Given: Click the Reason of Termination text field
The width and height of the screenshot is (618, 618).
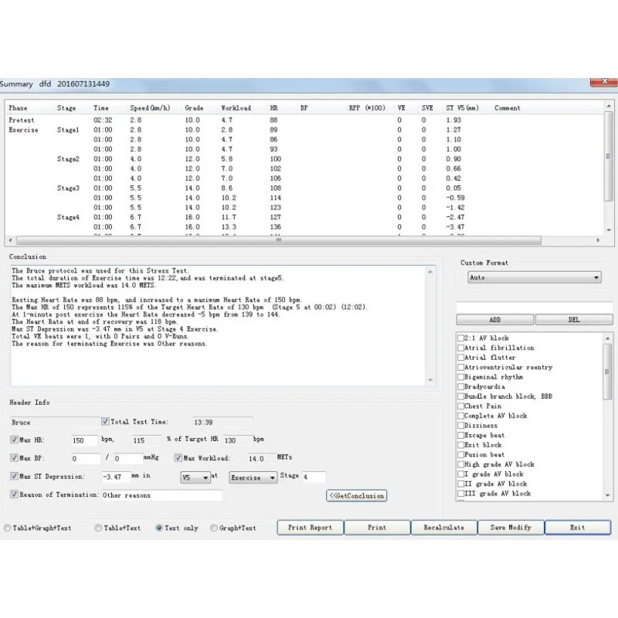Looking at the screenshot, I should 161,495.
